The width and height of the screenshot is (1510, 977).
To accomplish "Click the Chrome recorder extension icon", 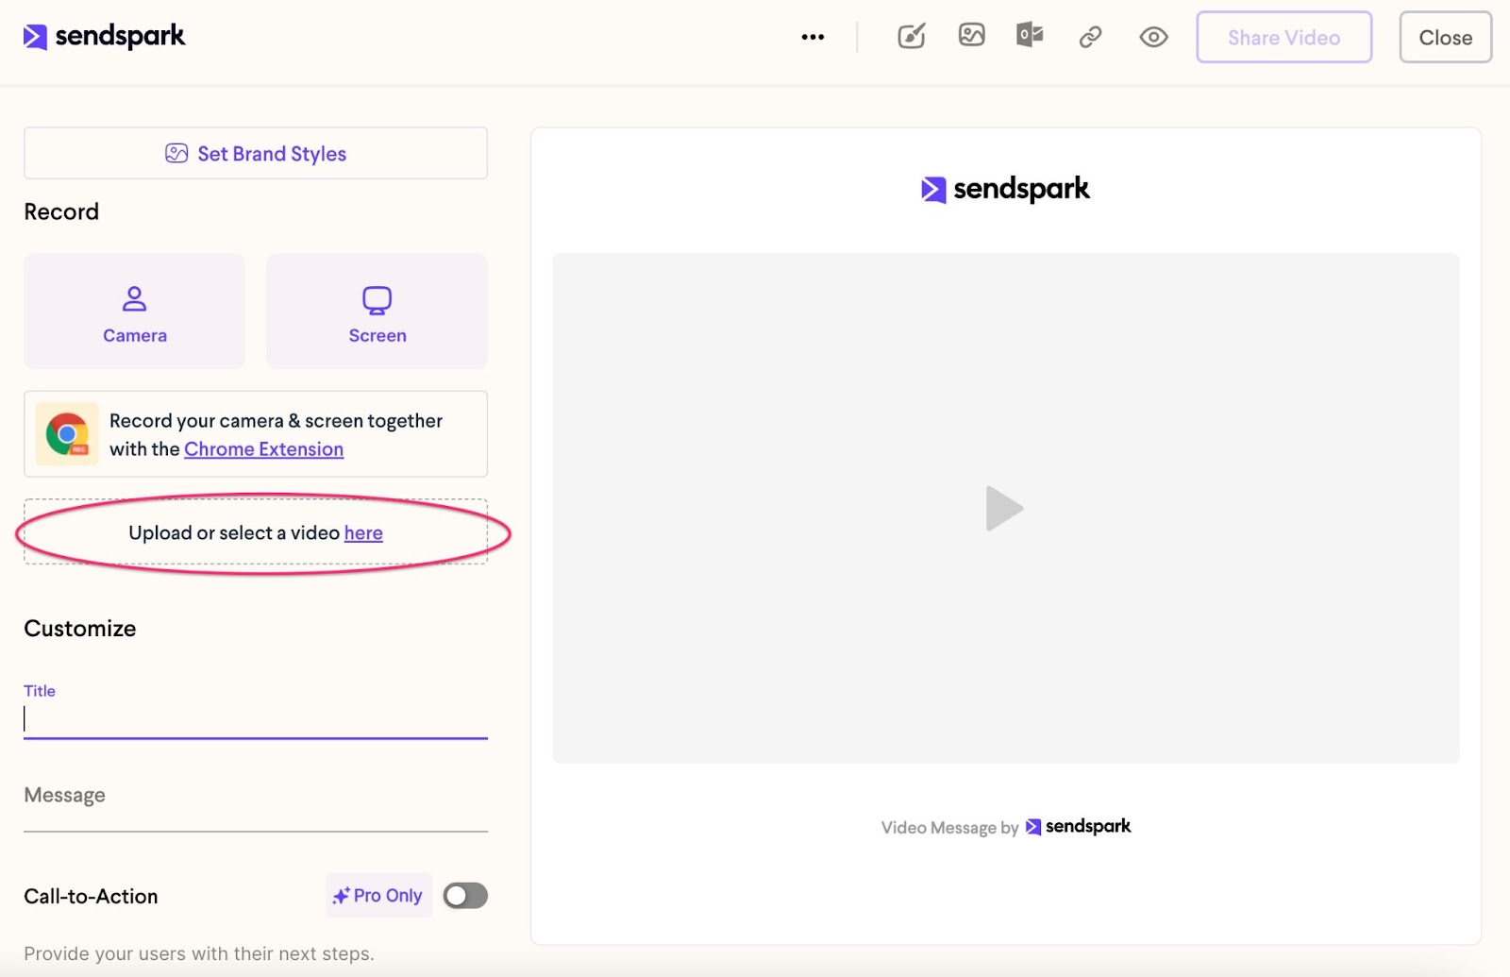I will 67,434.
